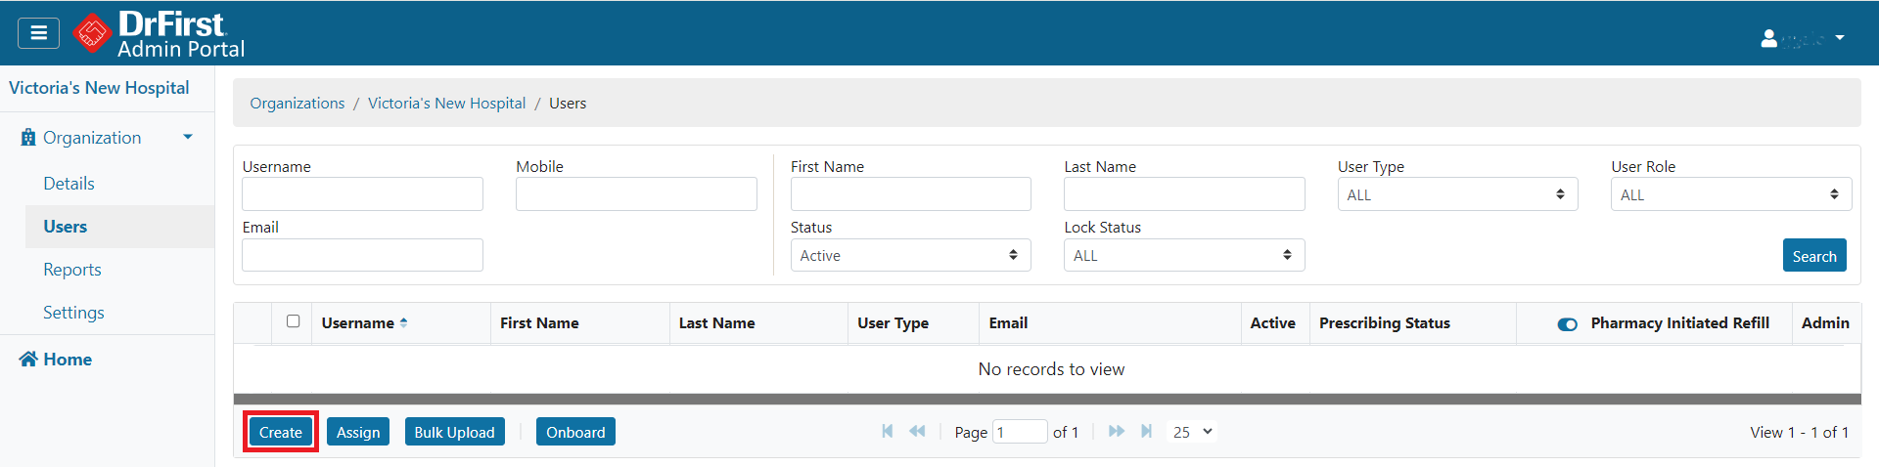Open Reports in the sidebar
The image size is (1879, 467).
(72, 270)
